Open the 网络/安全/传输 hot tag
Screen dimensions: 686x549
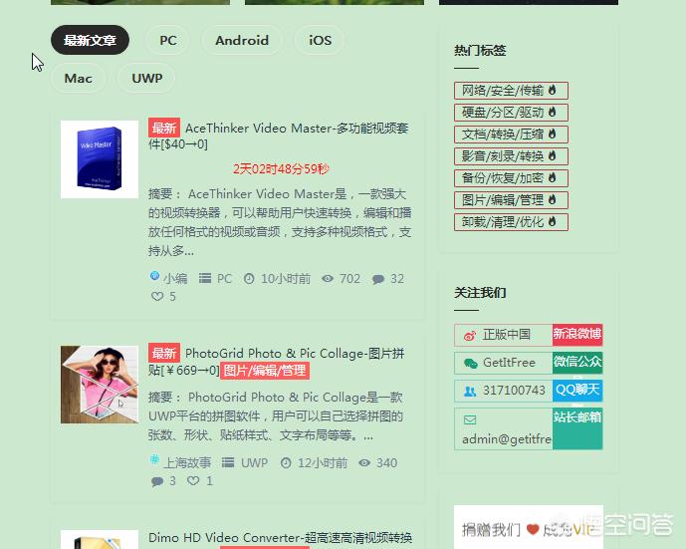point(511,91)
